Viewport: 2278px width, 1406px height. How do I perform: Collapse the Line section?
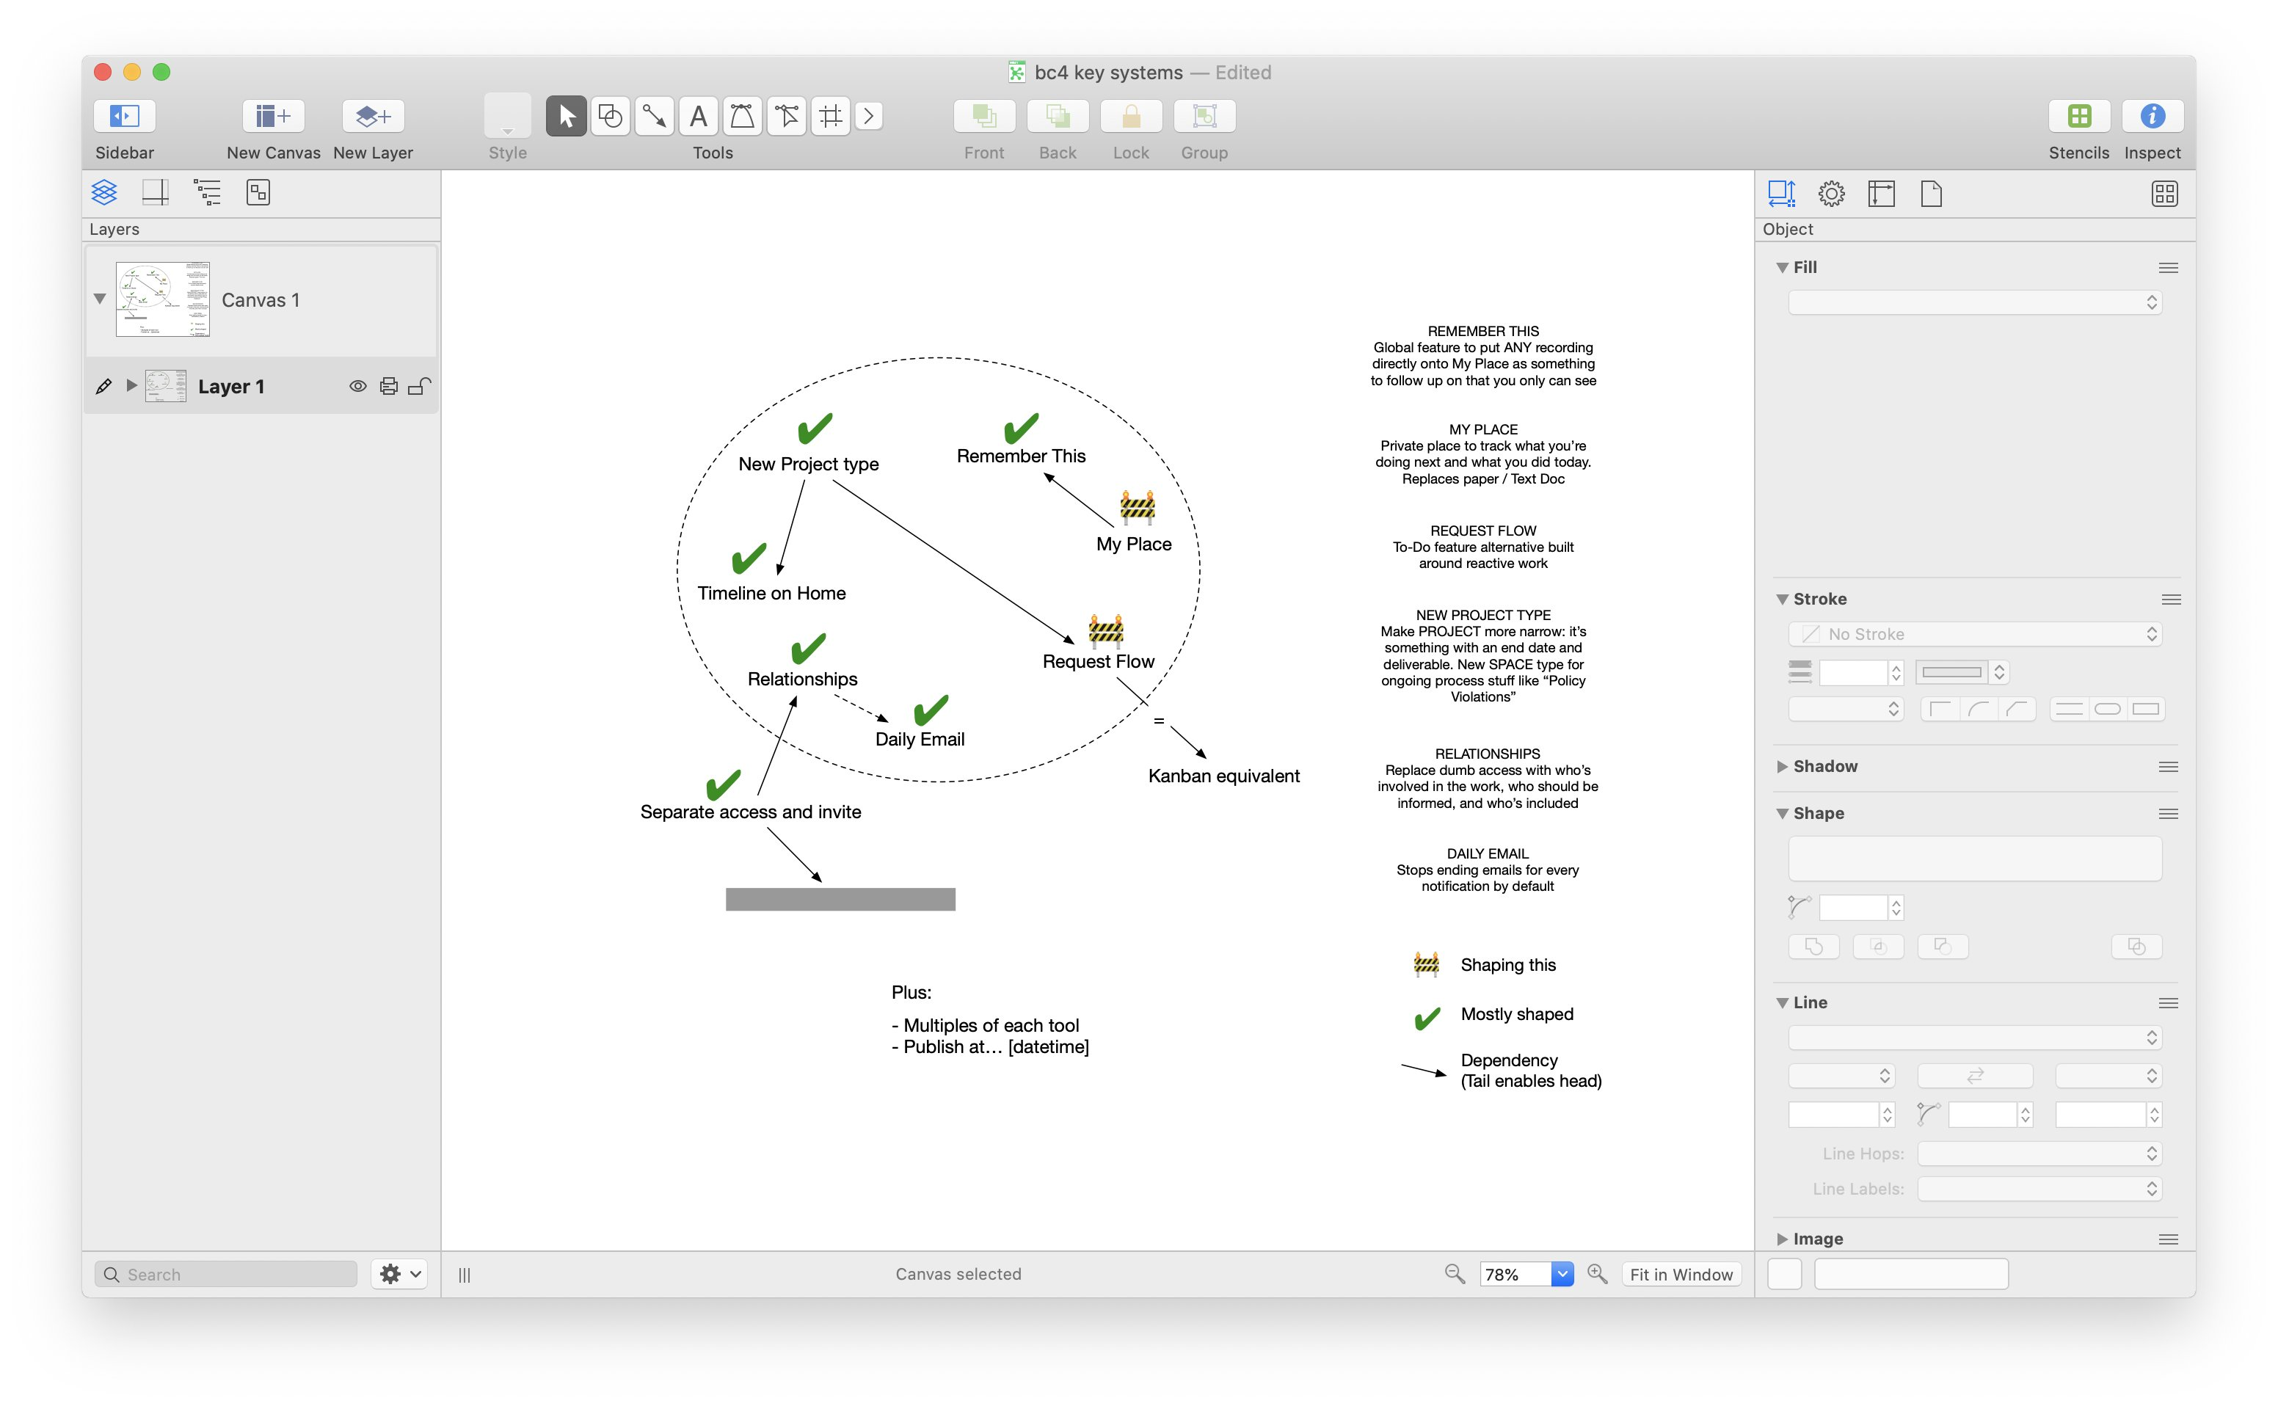point(1783,1003)
